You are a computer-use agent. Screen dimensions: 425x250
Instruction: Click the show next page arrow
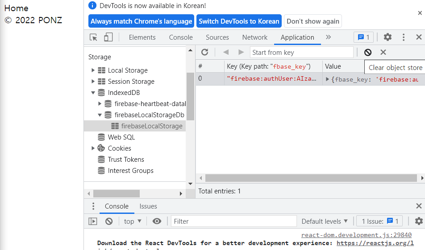[x=241, y=52]
